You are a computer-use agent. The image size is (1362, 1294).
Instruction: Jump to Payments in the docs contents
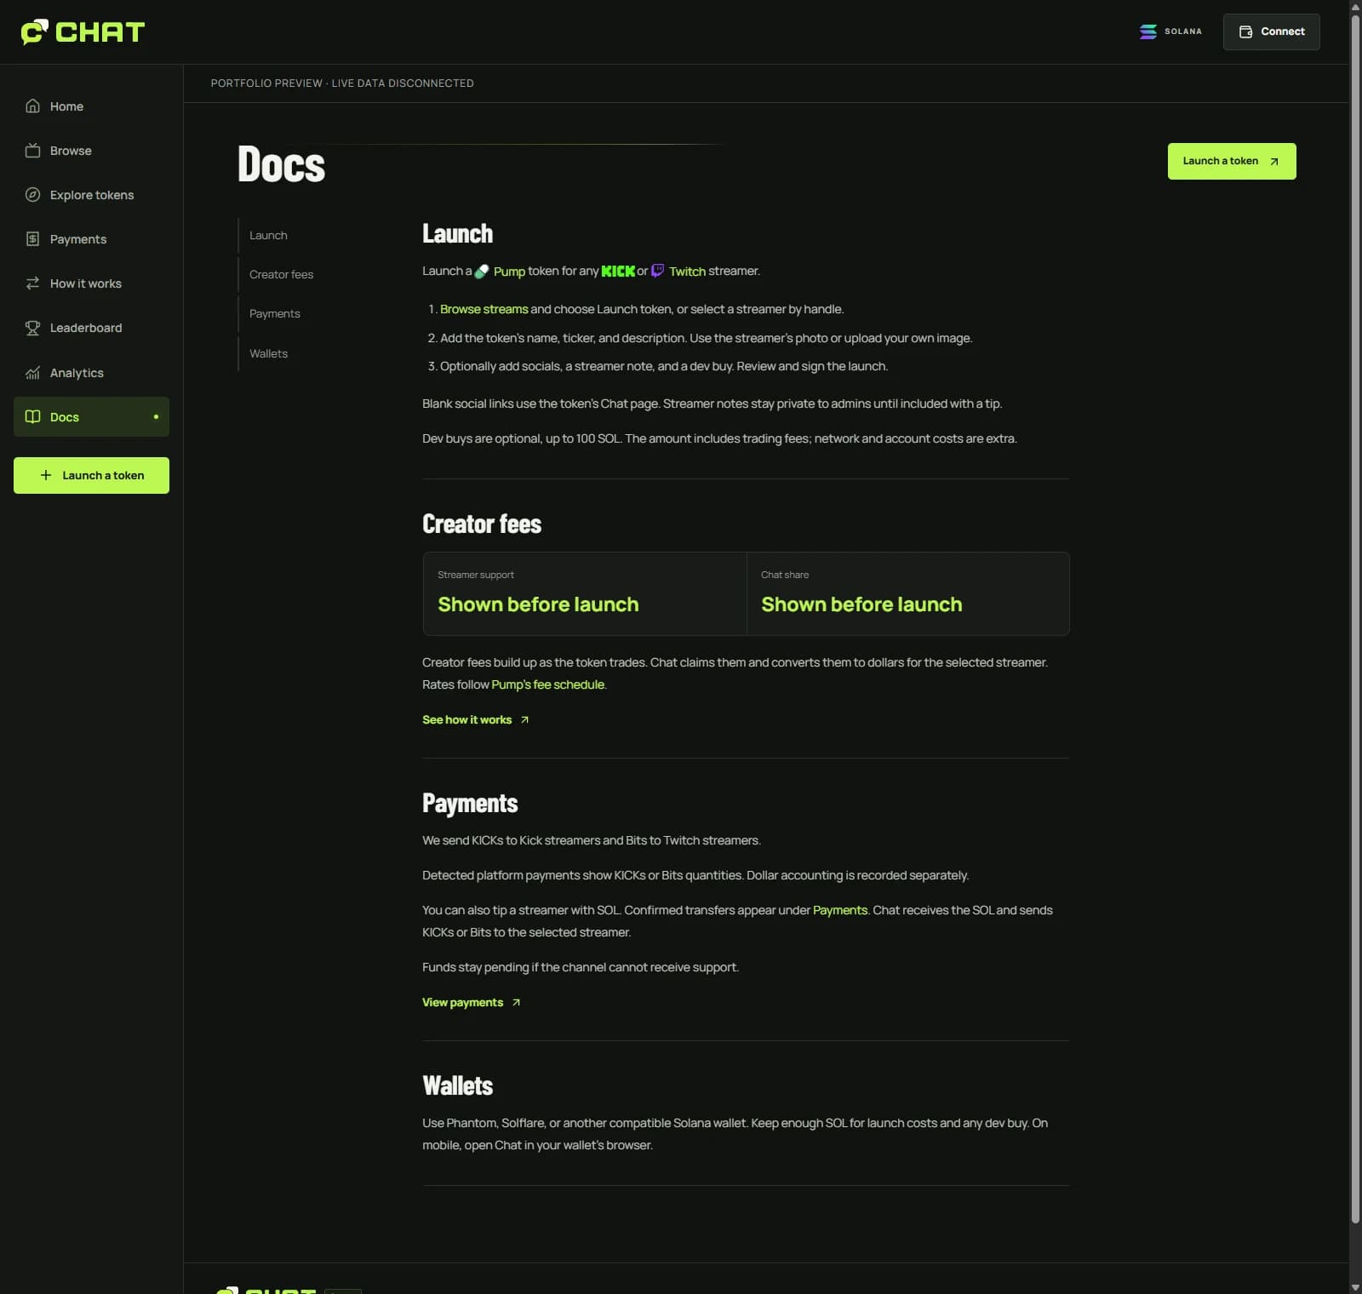click(275, 314)
